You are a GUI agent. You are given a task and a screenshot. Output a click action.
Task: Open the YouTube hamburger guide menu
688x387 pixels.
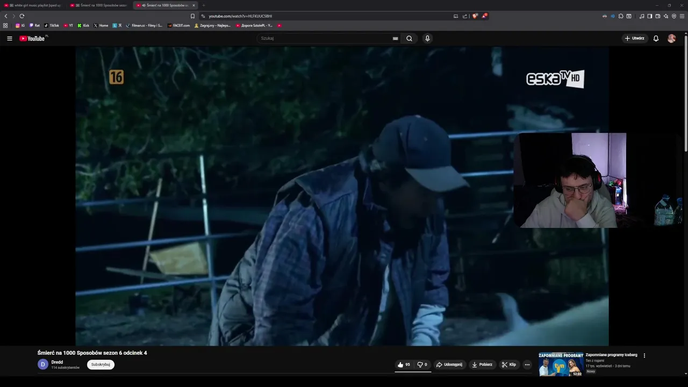tap(9, 38)
